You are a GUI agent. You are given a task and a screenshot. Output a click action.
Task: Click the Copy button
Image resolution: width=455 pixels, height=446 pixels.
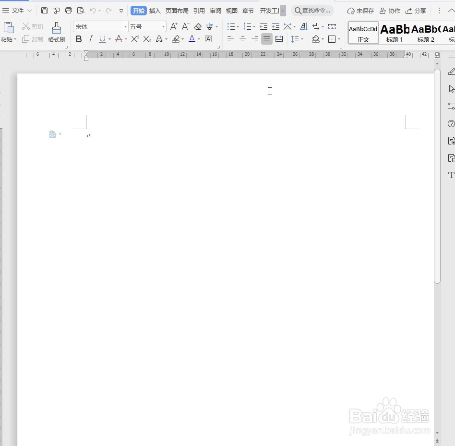coord(33,39)
